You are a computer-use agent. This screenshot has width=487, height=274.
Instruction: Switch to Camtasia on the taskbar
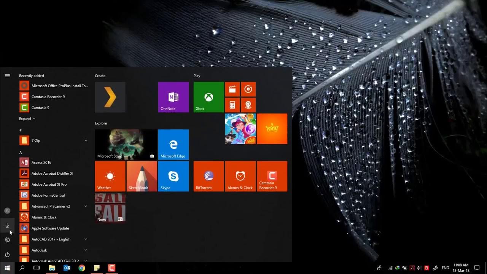111,268
